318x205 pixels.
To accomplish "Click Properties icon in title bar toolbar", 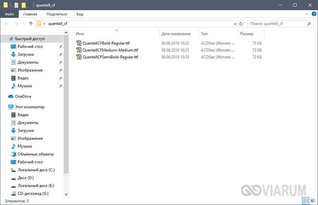I will (16, 5).
